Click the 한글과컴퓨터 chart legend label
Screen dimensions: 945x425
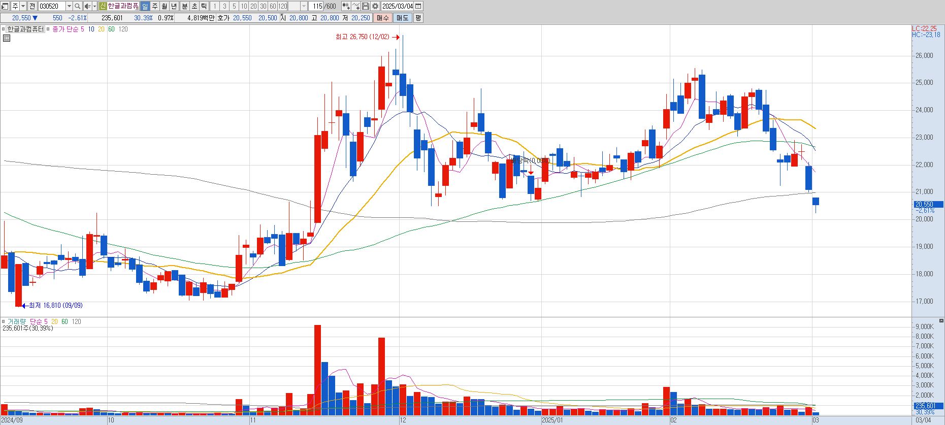pyautogui.click(x=25, y=29)
